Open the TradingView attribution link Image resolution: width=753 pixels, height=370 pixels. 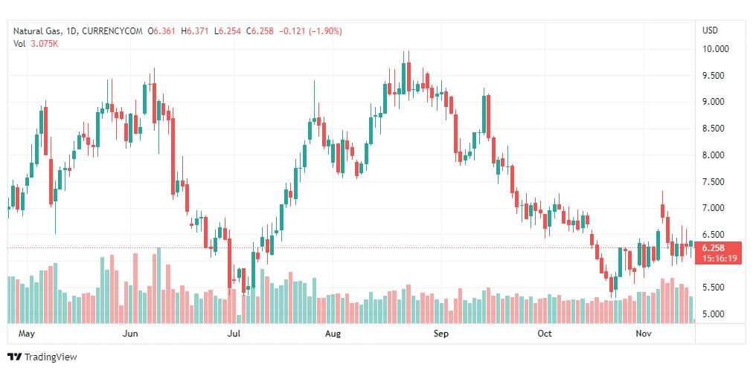51,357
